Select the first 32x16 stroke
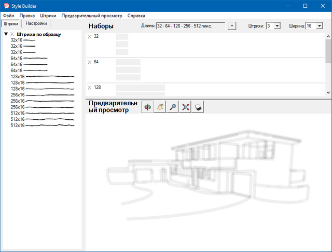The width and height of the screenshot is (332, 252). (23, 40)
